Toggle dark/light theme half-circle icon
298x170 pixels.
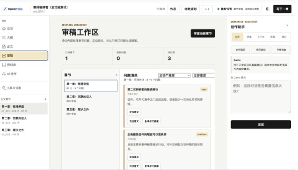[268, 9]
